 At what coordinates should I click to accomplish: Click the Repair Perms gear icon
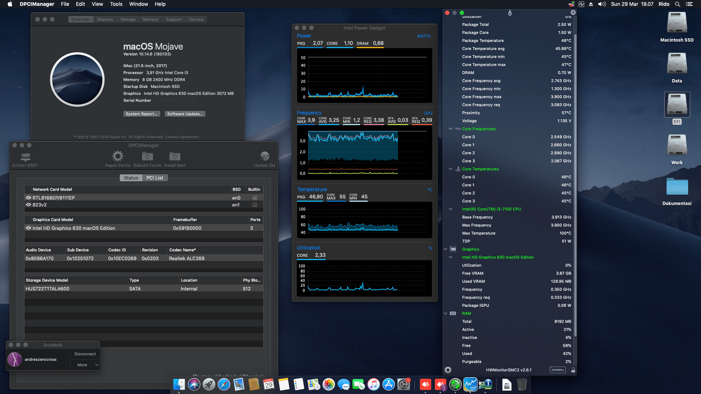(118, 157)
